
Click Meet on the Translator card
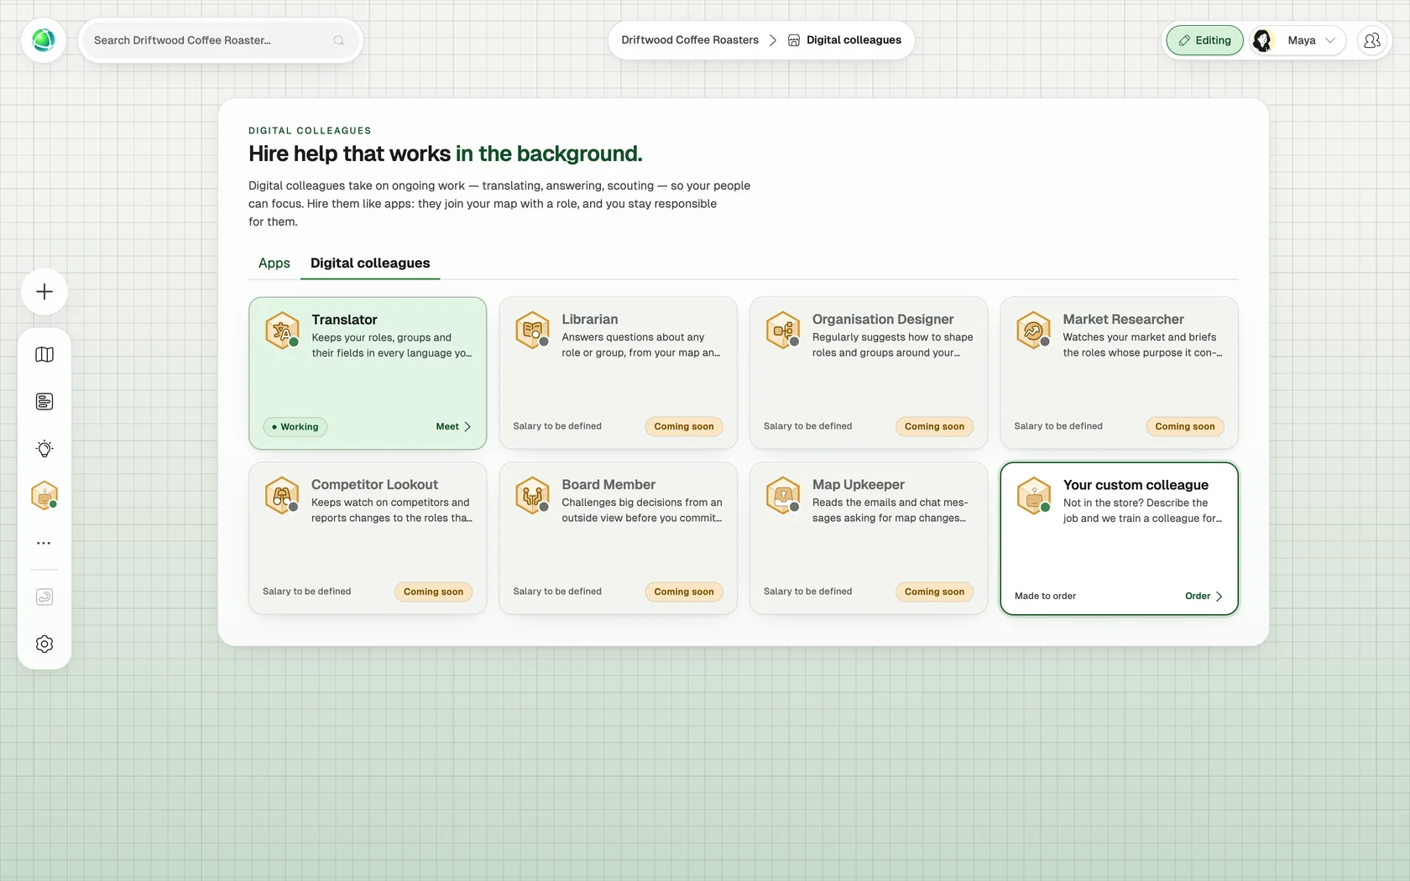pyautogui.click(x=453, y=427)
